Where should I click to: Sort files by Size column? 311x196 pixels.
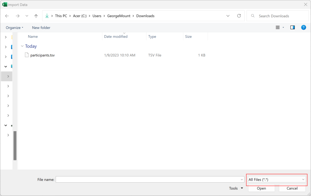(x=188, y=36)
